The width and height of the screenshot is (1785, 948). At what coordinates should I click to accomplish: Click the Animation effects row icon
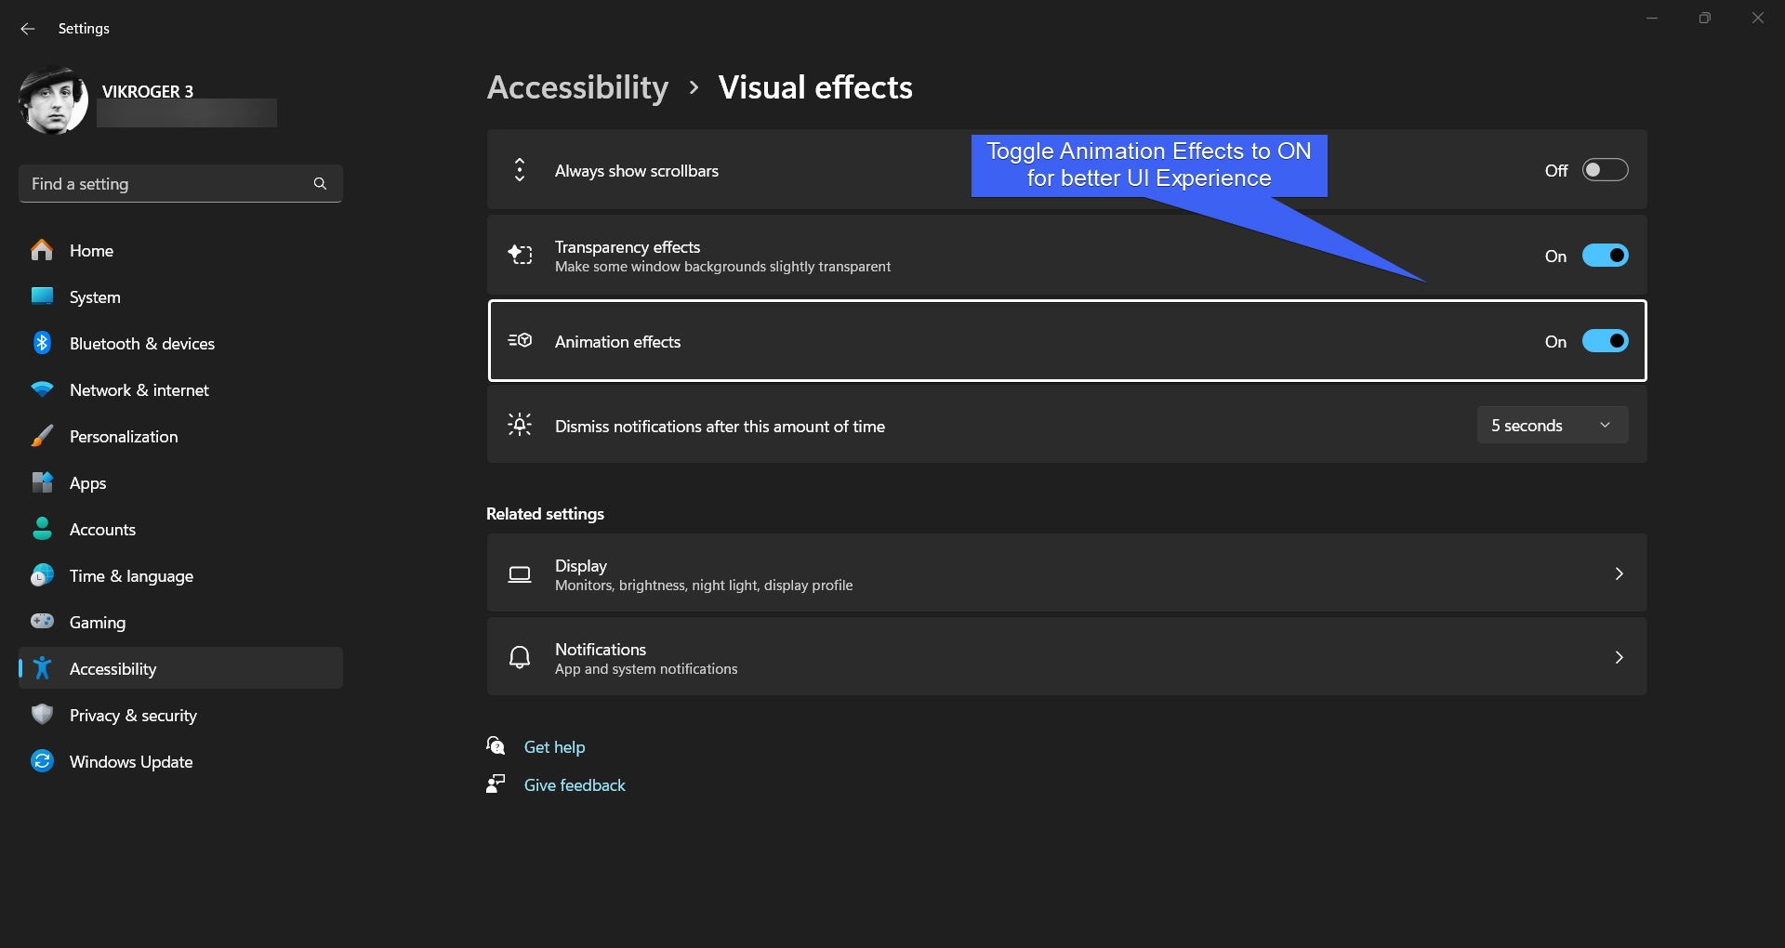tap(520, 341)
